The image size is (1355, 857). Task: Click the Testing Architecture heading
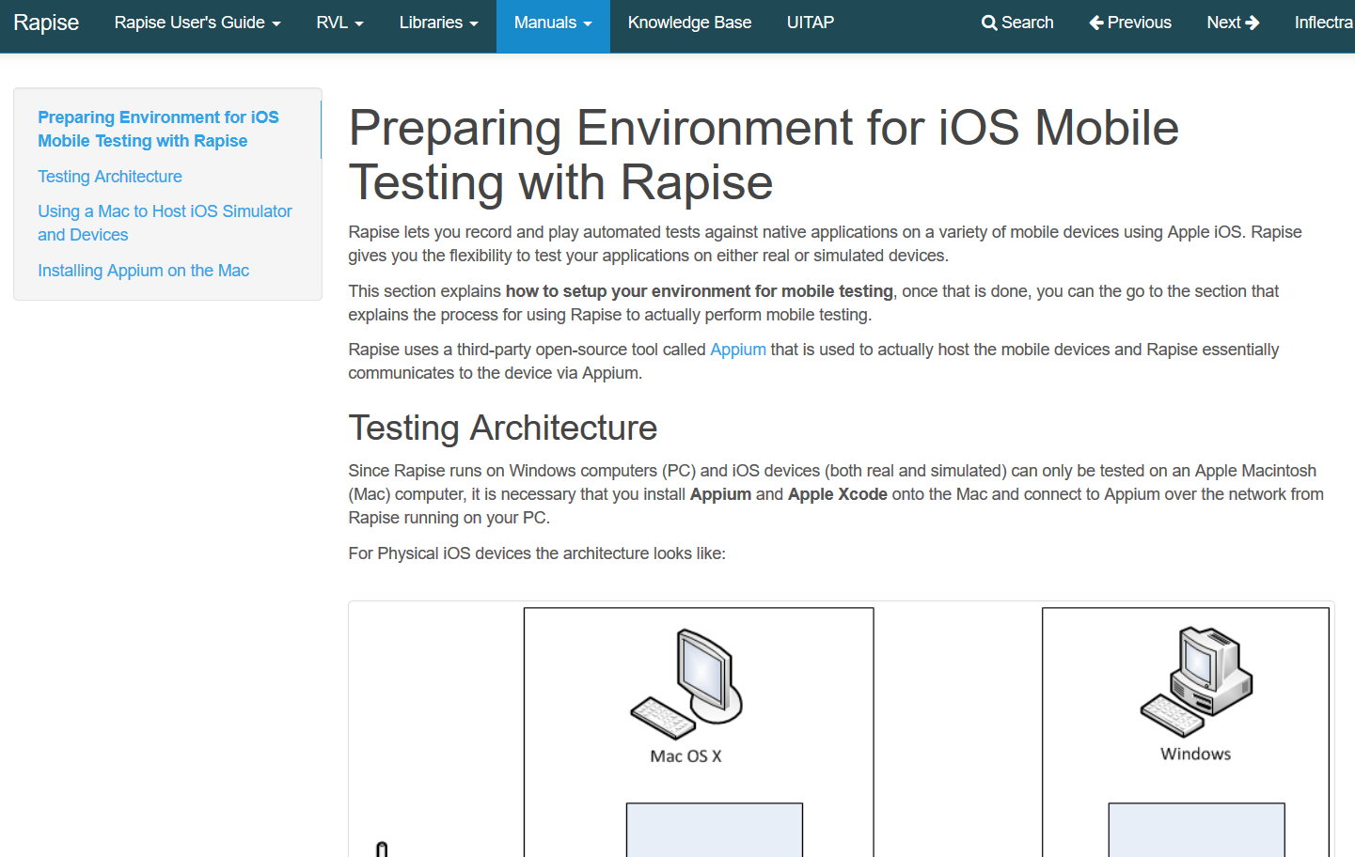coord(502,428)
